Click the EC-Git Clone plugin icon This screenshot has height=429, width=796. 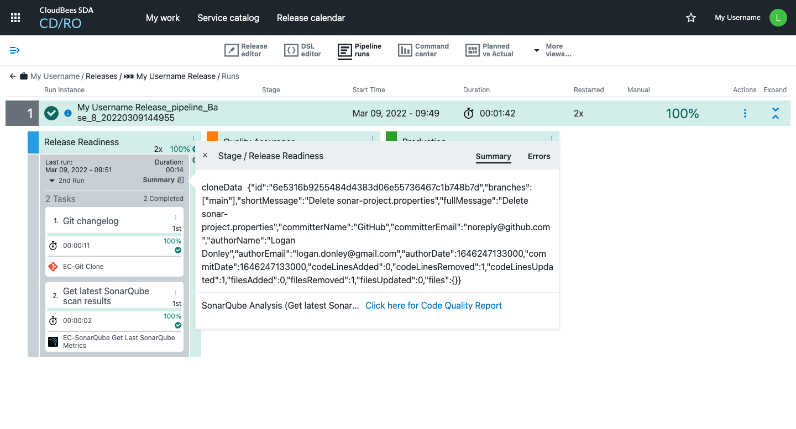tap(53, 266)
